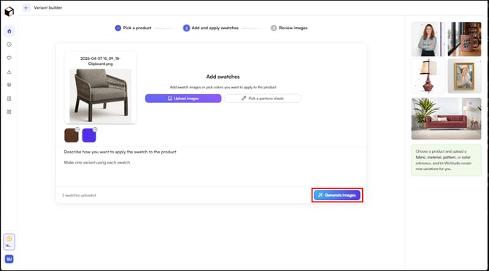Open the woman portrait example thumbnail

pyautogui.click(x=428, y=39)
